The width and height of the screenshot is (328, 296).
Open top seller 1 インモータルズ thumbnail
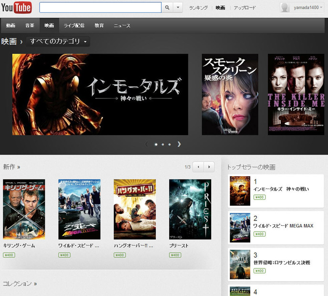tap(240, 191)
